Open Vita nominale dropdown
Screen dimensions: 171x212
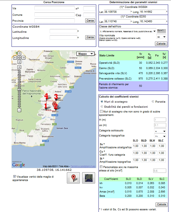pyautogui.click(x=161, y=37)
